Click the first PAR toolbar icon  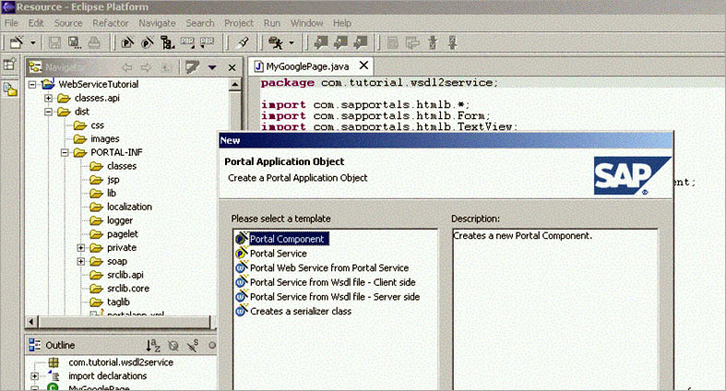[x=187, y=42]
